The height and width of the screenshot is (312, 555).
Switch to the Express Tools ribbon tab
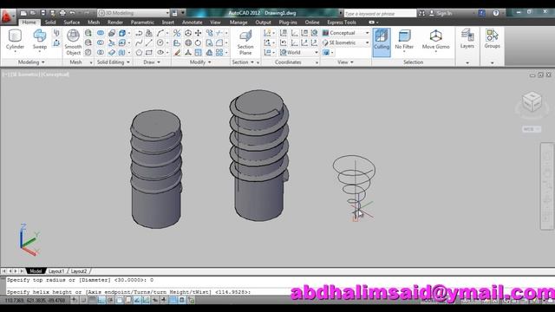(x=342, y=23)
